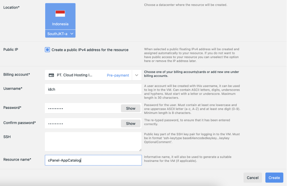The height and width of the screenshot is (186, 287).
Task: Click the 'Create a public IPv4 address' label
Action: (x=90, y=50)
